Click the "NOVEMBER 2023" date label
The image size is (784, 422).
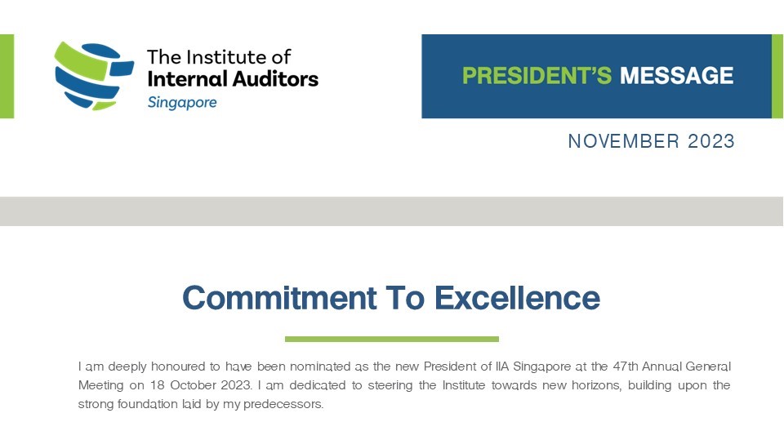651,141
